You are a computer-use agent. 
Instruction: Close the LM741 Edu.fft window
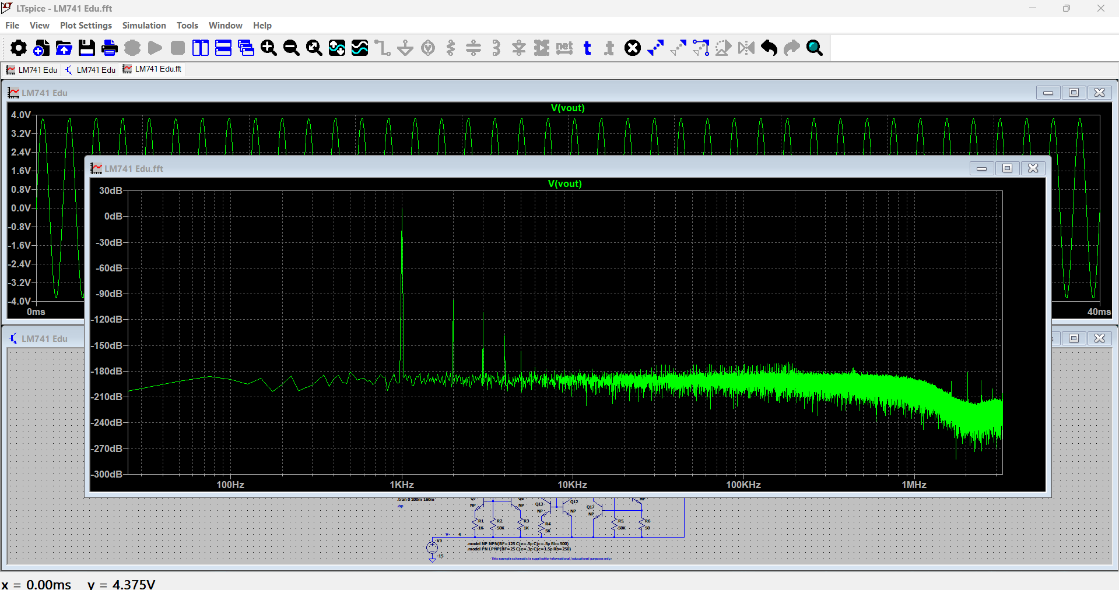1033,168
